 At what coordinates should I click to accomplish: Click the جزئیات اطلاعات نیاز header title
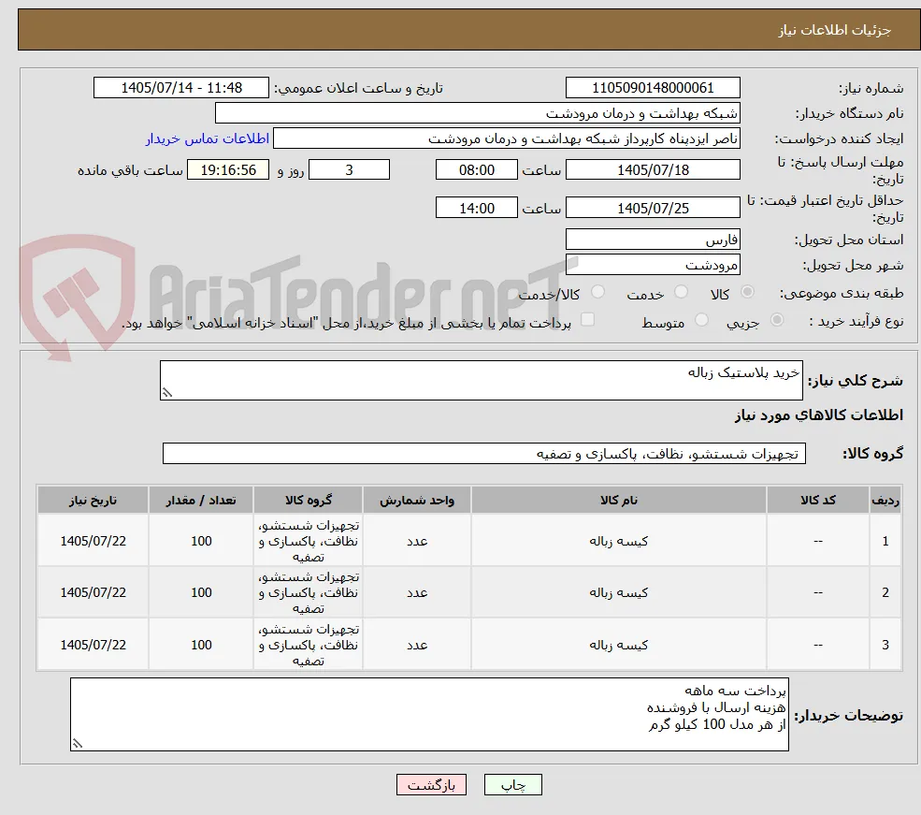pyautogui.click(x=835, y=30)
